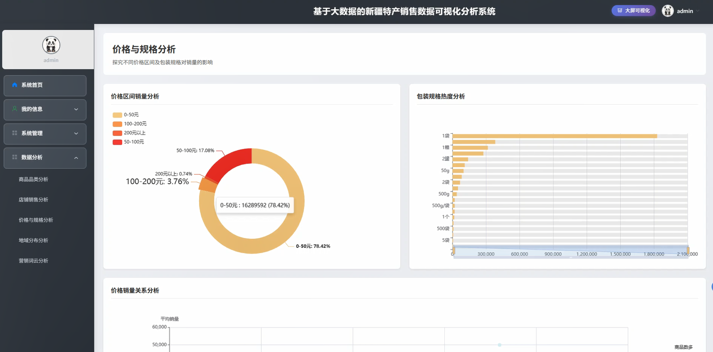Click the 商品数多 legend text

(684, 347)
